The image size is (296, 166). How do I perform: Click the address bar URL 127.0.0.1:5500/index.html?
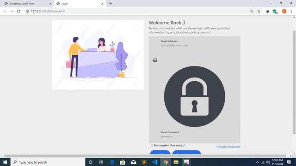coord(48,11)
